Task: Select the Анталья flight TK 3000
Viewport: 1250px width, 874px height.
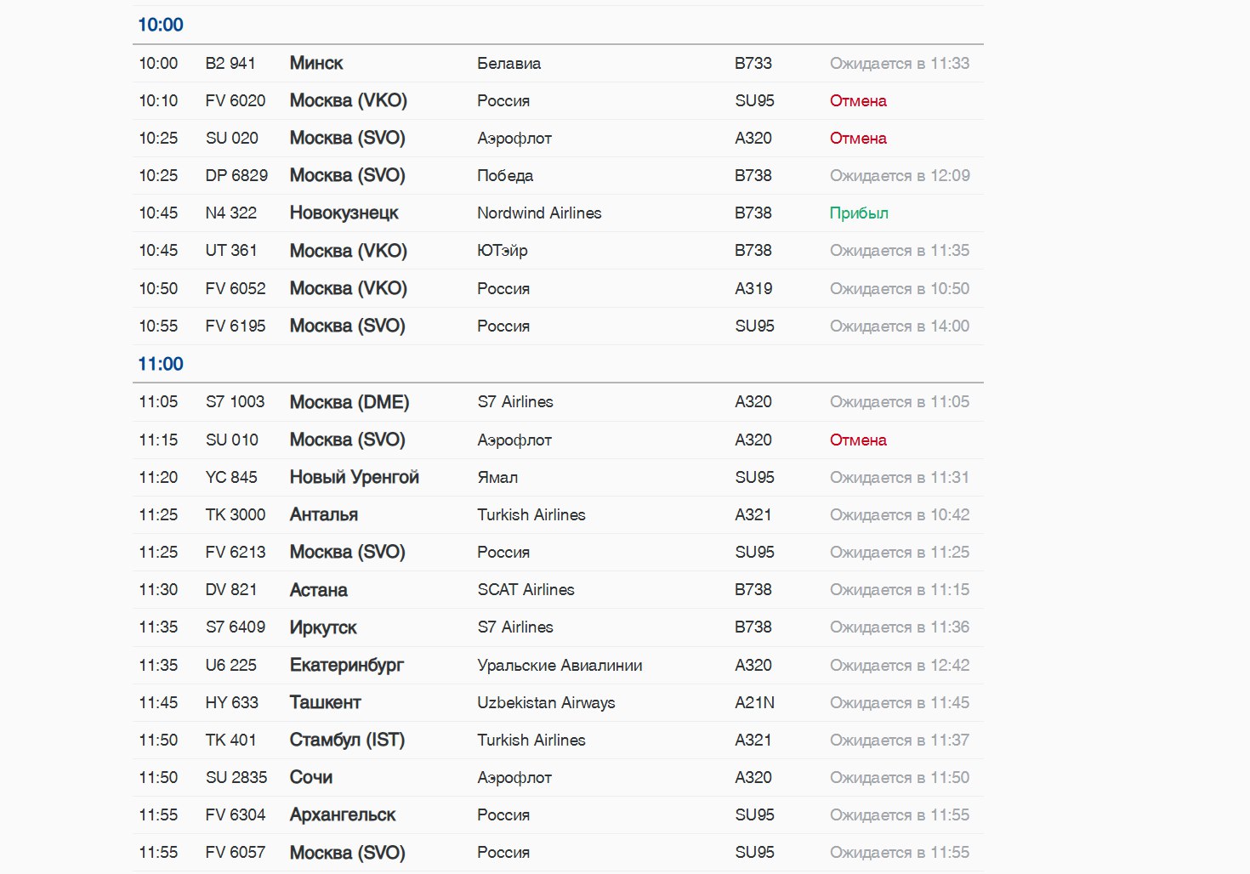Action: click(558, 514)
